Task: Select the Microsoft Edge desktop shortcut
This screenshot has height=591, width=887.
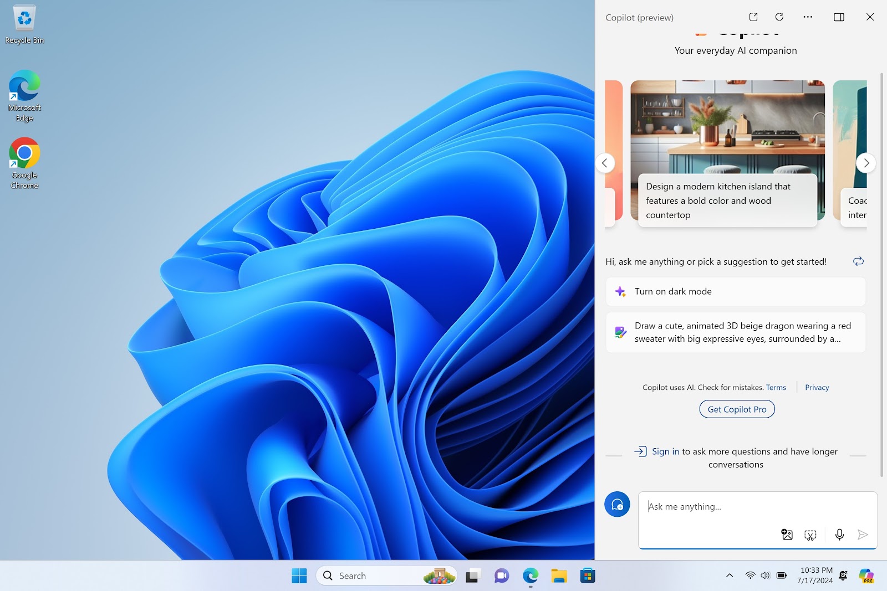Action: 24,96
